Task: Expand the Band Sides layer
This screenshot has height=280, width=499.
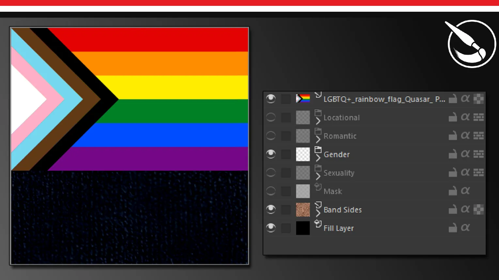Action: [x=318, y=213]
